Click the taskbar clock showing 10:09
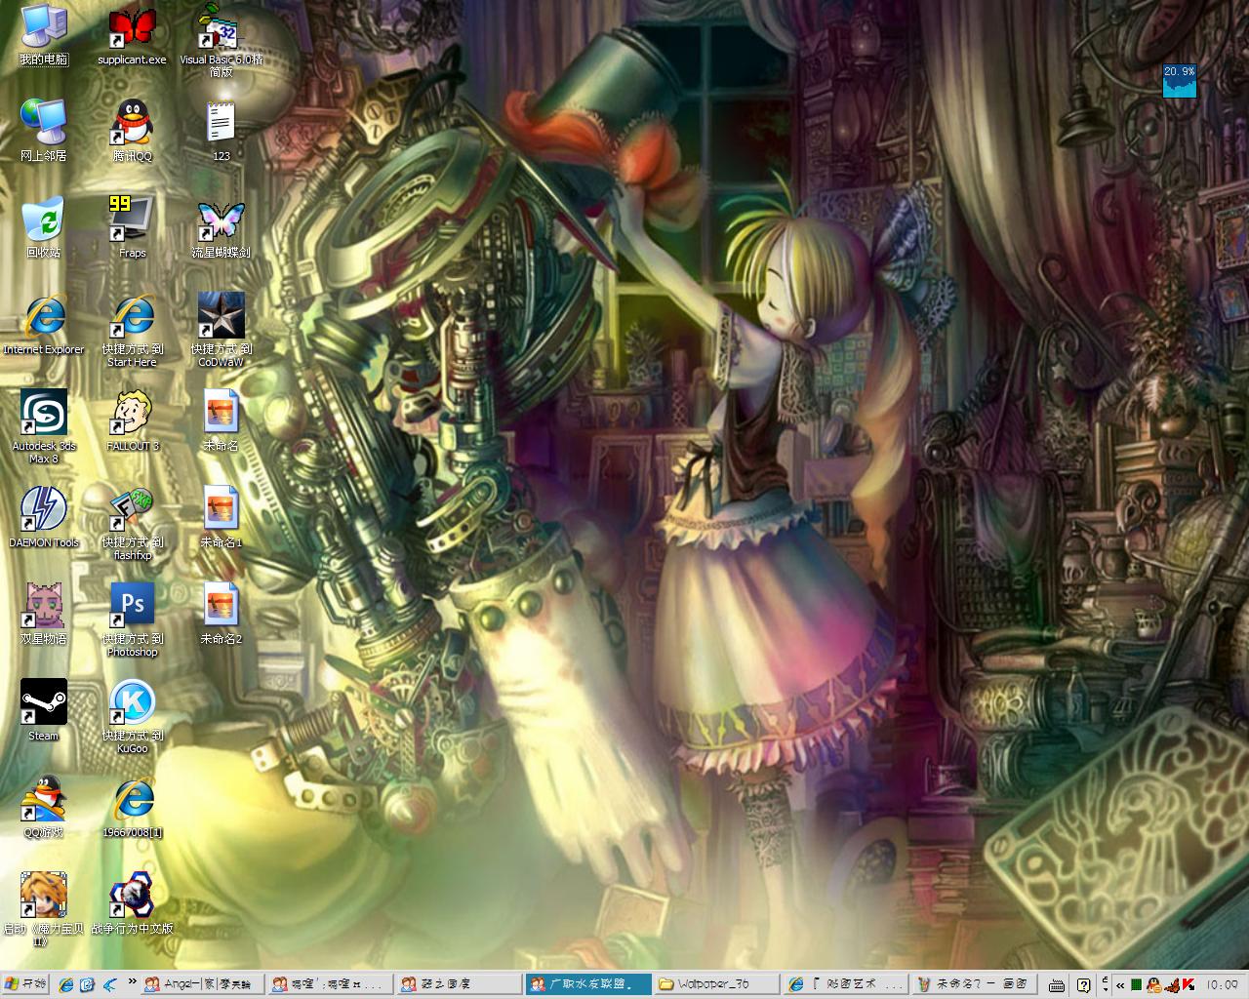 coord(1222,984)
